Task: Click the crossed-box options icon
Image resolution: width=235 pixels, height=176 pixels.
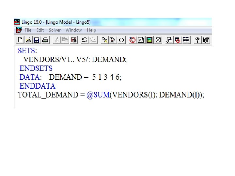Action: [158, 40]
